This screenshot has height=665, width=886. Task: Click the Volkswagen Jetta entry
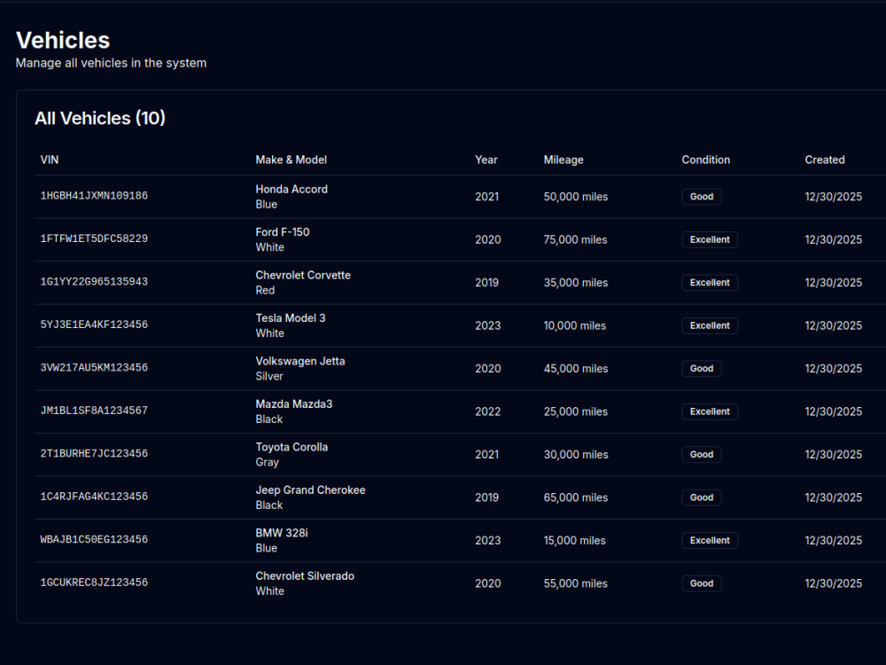300,361
